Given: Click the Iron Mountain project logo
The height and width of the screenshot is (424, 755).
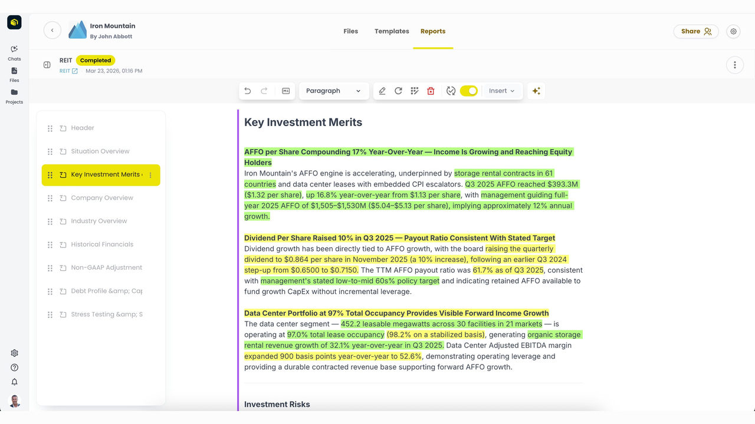Looking at the screenshot, I should click(x=77, y=30).
